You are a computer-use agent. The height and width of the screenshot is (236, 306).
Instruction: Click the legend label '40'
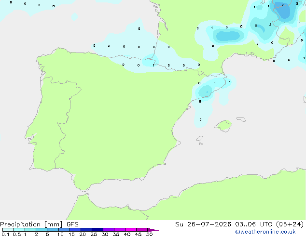click(x=127, y=234)
